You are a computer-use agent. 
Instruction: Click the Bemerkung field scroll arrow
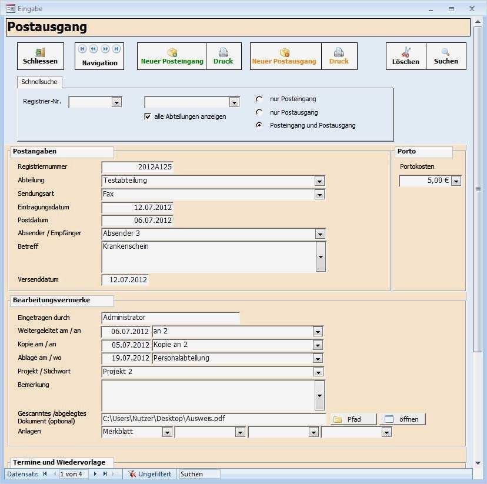pyautogui.click(x=319, y=396)
